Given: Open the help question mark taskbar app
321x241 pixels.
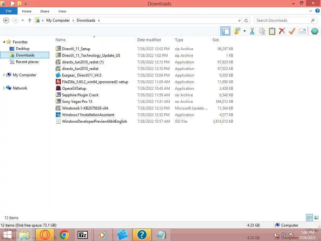Looking at the screenshot, I should pyautogui.click(x=142, y=235).
